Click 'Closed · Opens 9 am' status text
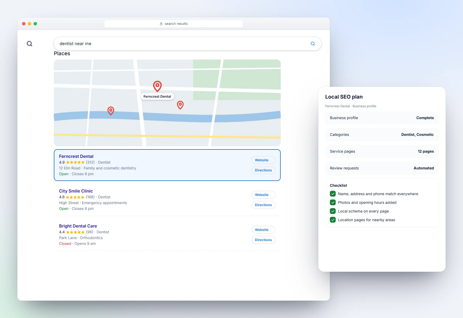Viewport: 463px width, 318px height. [x=77, y=244]
